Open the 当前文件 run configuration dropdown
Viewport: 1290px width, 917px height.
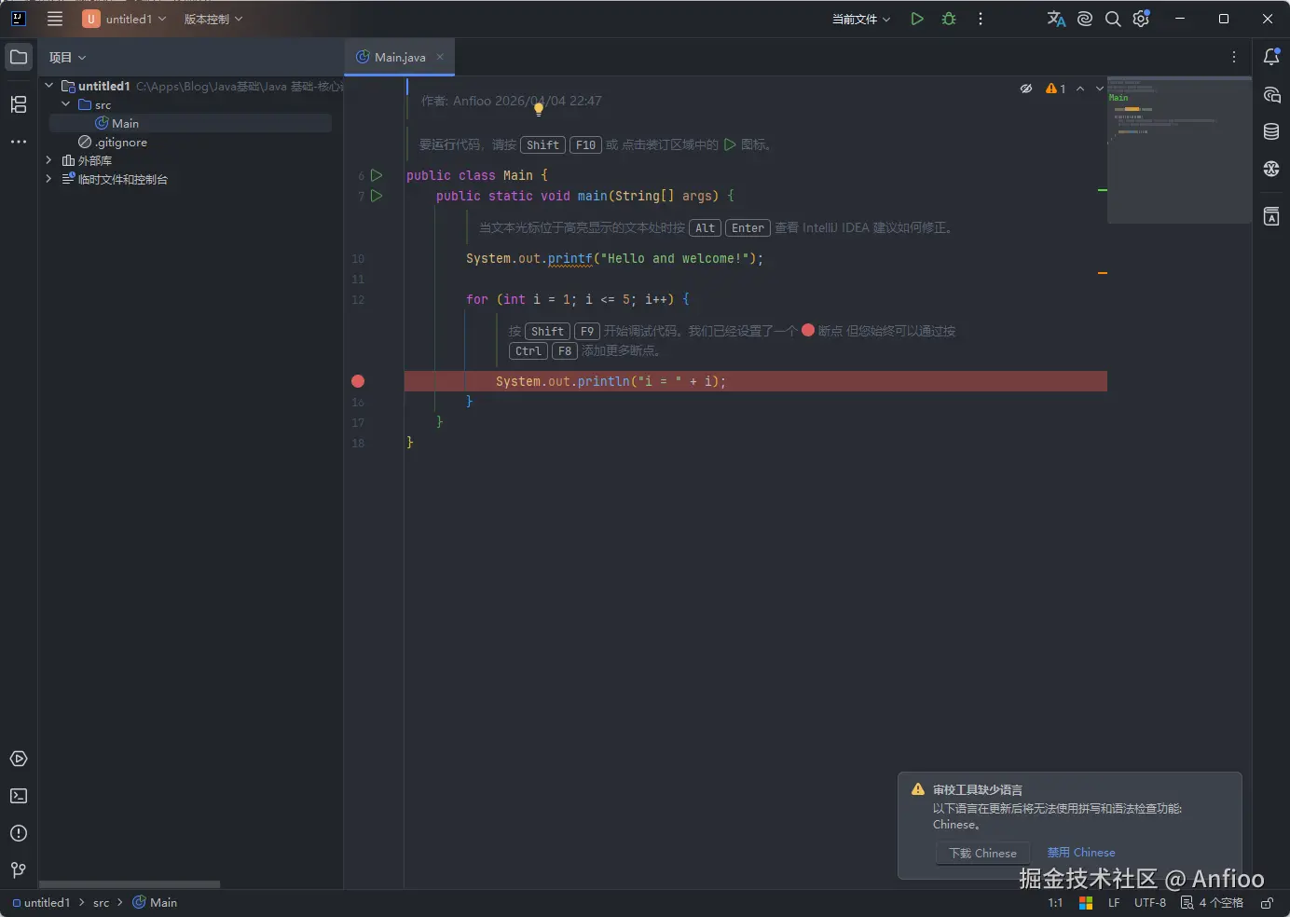tap(861, 19)
